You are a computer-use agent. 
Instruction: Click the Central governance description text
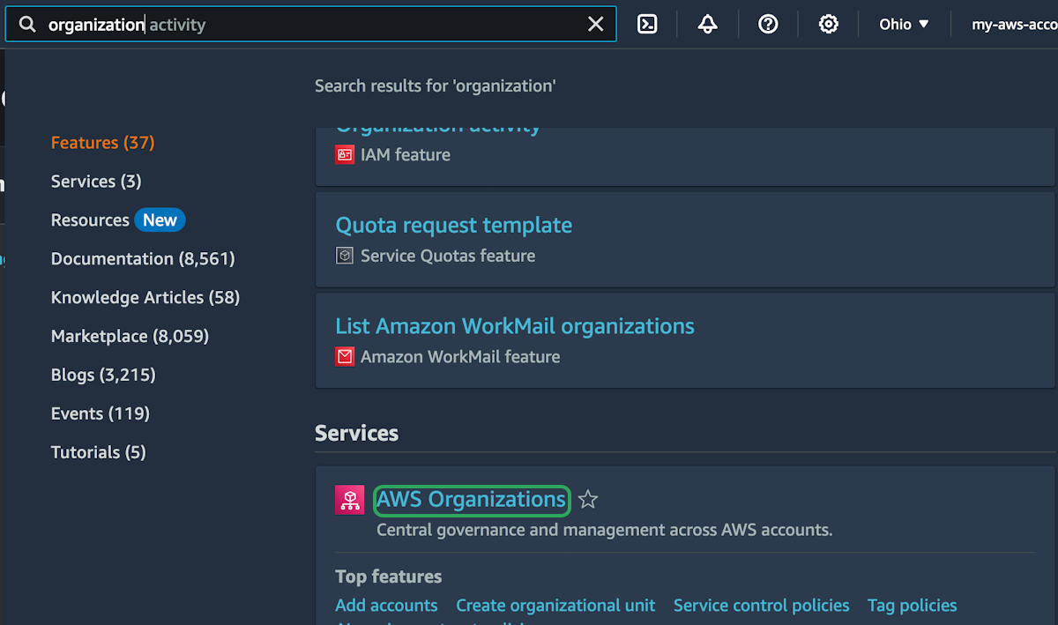tap(605, 530)
